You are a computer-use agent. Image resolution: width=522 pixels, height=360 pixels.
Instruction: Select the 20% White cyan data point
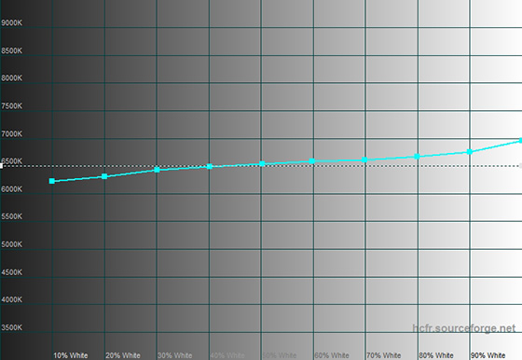coord(104,176)
